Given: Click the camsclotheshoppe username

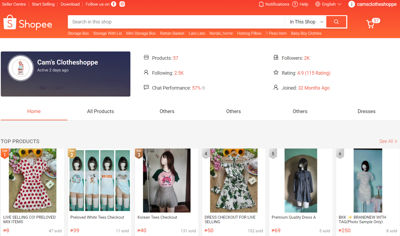Looking at the screenshot, I should pos(377,4).
